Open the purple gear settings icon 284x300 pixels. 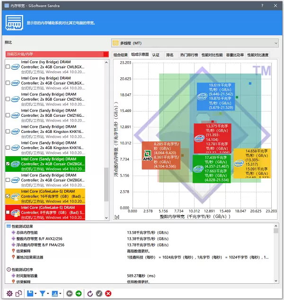pos(9,293)
